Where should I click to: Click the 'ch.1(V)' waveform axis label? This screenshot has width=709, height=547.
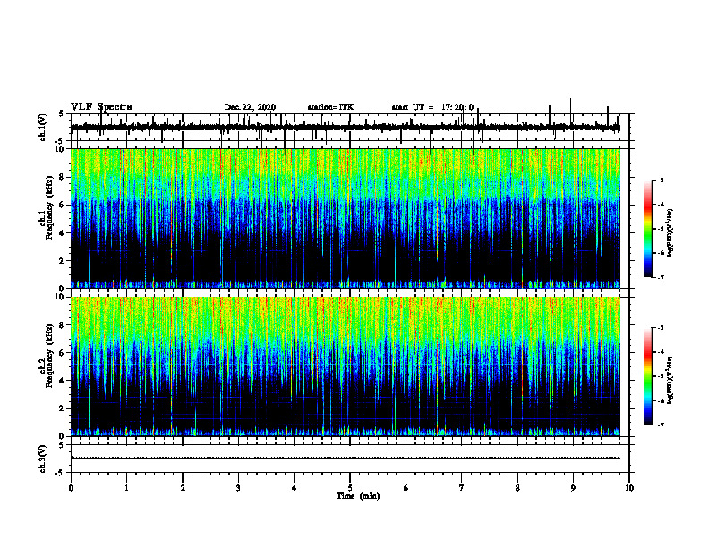pyautogui.click(x=42, y=127)
